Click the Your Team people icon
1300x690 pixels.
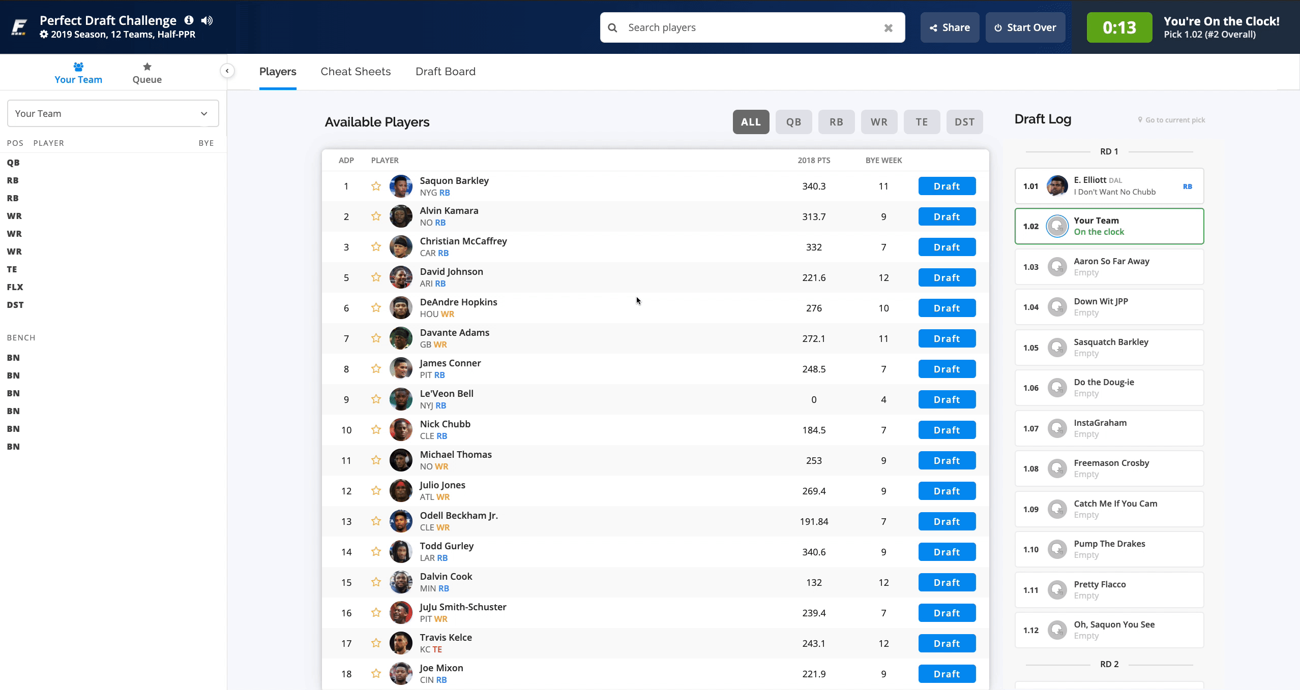click(x=78, y=67)
